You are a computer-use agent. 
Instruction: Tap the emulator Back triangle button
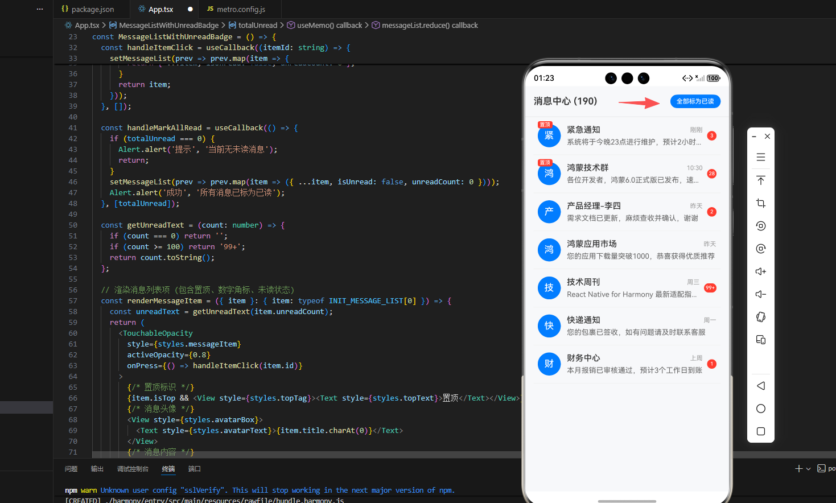point(760,386)
